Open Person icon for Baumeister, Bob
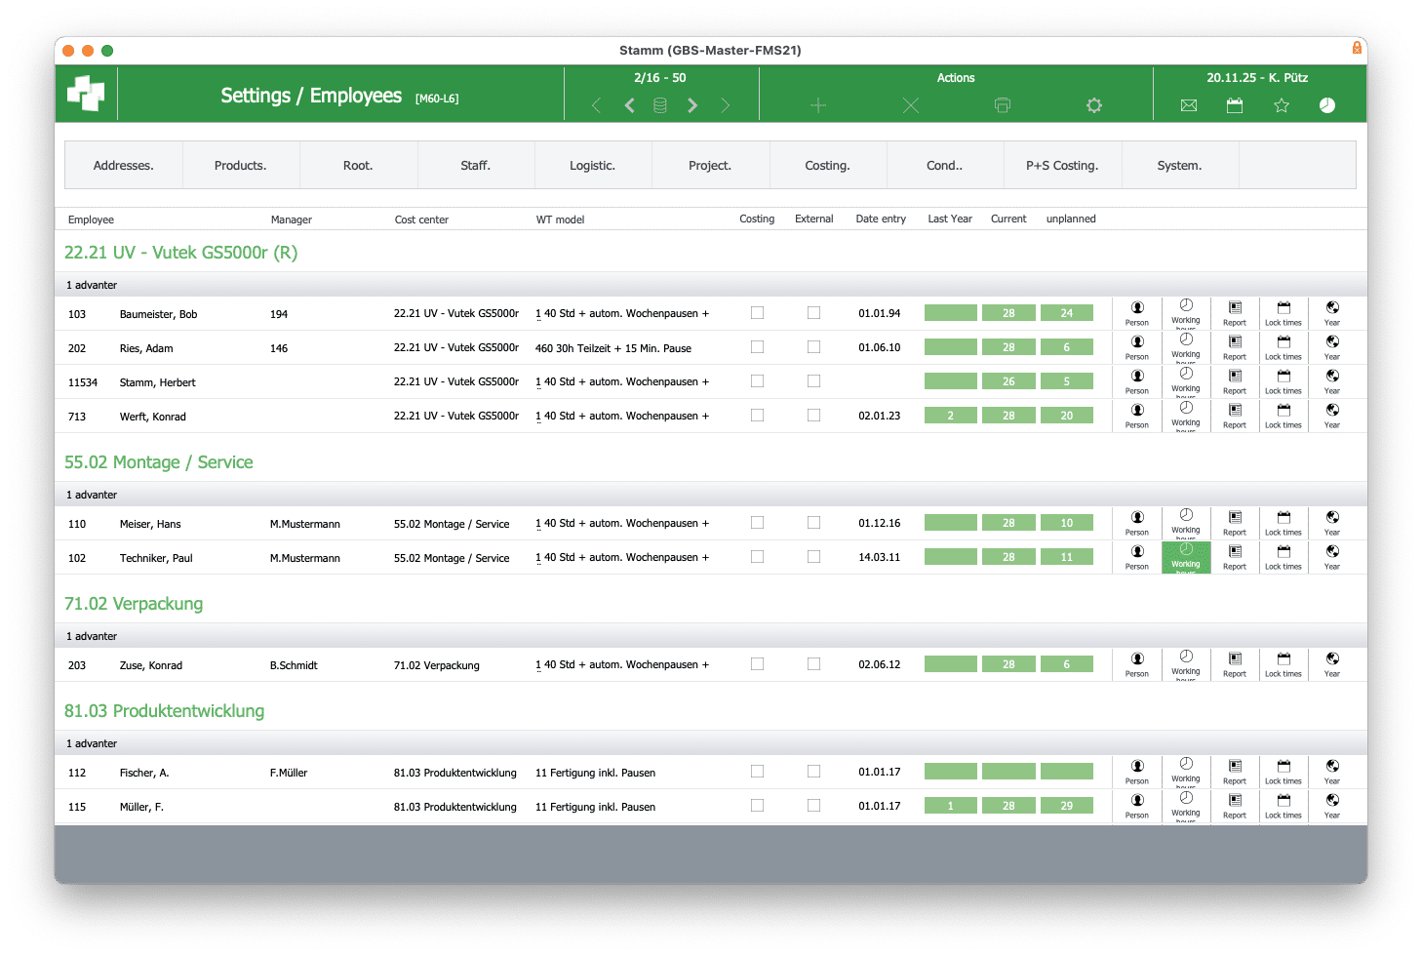1422x956 pixels. pyautogui.click(x=1137, y=313)
